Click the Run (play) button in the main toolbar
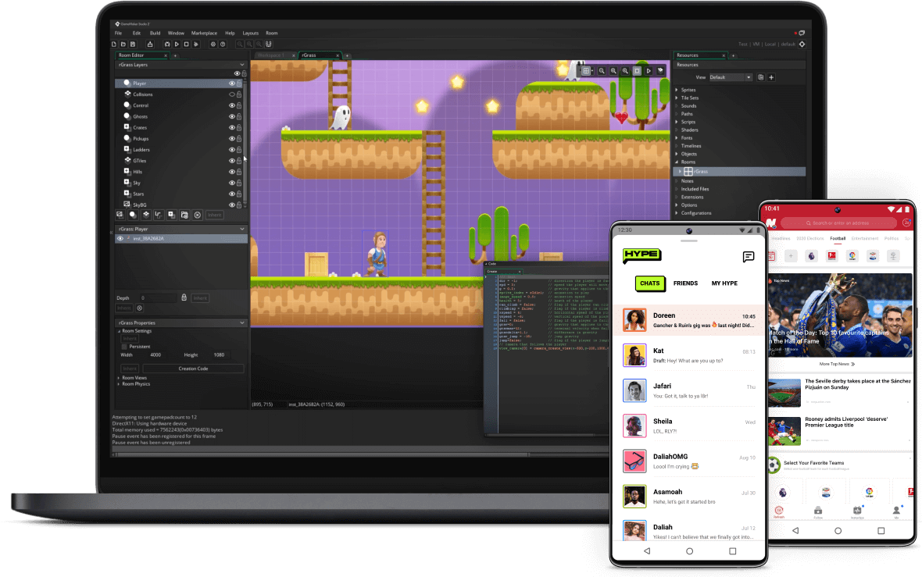This screenshot has width=922, height=577. pos(177,45)
